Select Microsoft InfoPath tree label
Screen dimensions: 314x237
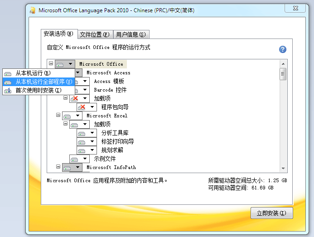[x=111, y=167]
